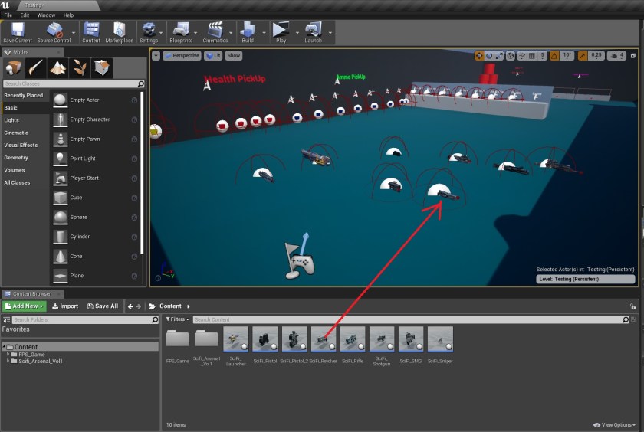Open the View Options dropdown
644x432 pixels.
pos(615,424)
